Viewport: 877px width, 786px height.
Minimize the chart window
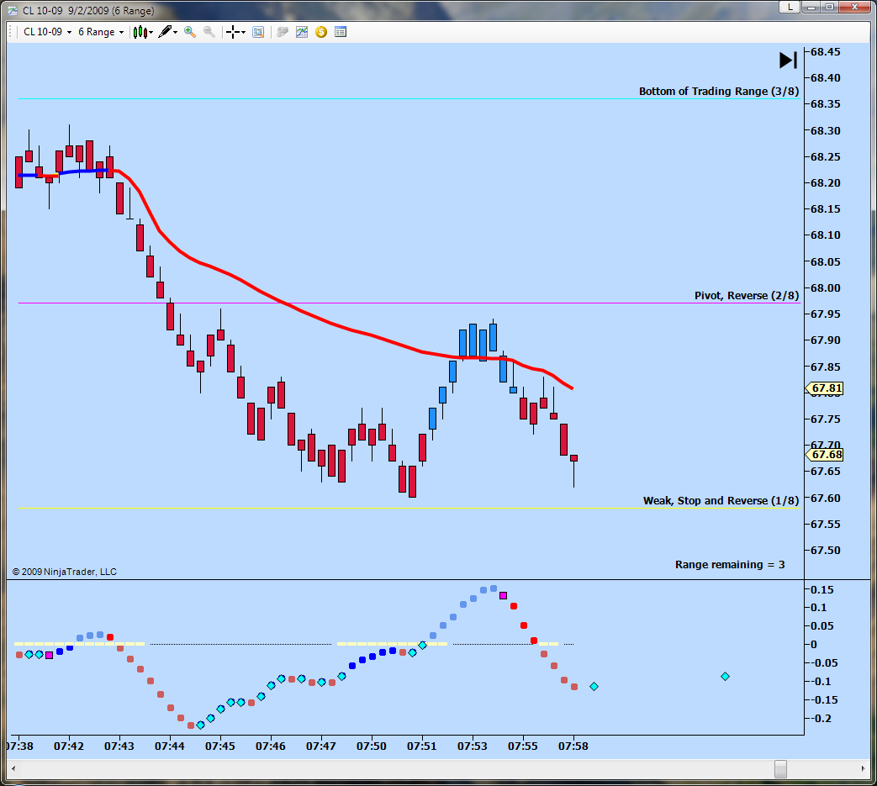pos(811,7)
